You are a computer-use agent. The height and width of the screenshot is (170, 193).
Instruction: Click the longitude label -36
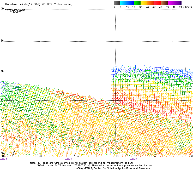coord(116,156)
